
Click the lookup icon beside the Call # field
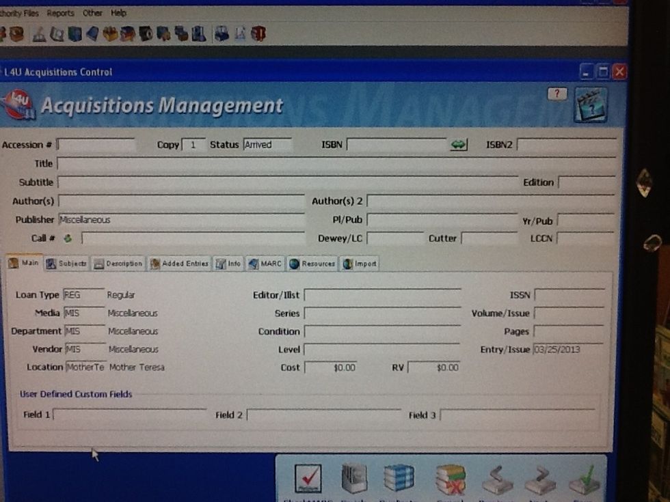67,238
